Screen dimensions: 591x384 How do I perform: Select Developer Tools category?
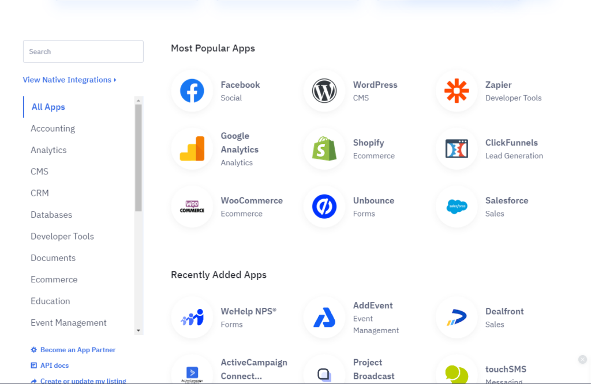(62, 236)
